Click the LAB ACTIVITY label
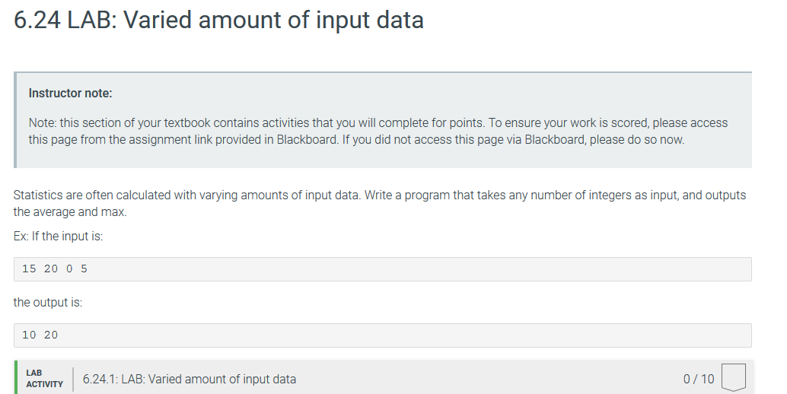This screenshot has width=787, height=394. [x=44, y=379]
